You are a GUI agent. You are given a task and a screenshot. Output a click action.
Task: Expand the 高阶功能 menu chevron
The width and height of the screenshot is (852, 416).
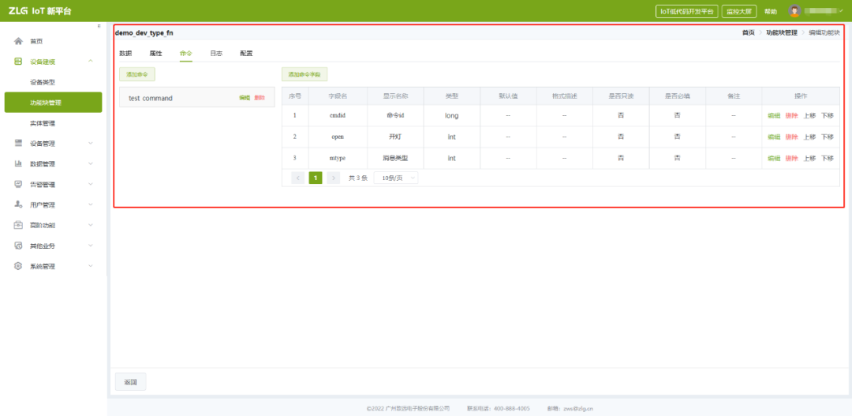click(x=90, y=225)
